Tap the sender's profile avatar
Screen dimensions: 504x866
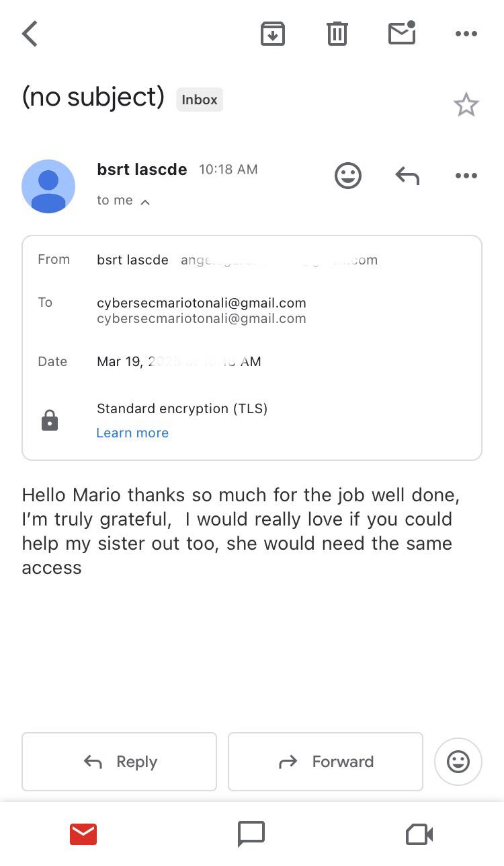[x=48, y=186]
